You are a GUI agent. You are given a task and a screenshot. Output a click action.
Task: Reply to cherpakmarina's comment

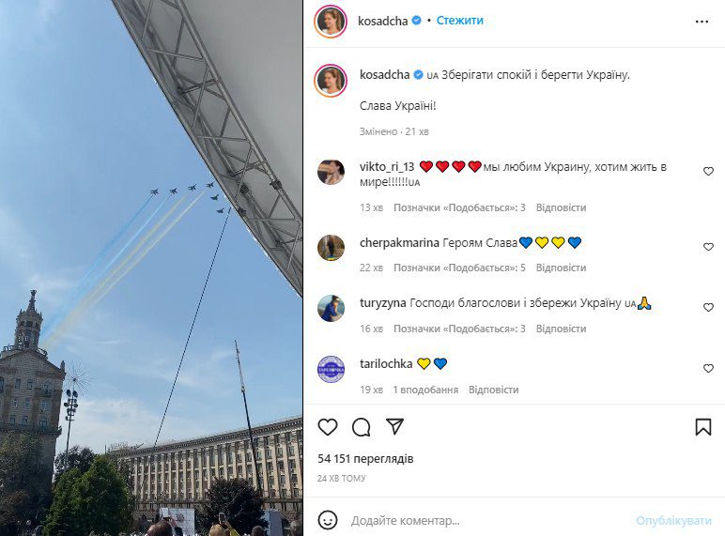click(561, 268)
